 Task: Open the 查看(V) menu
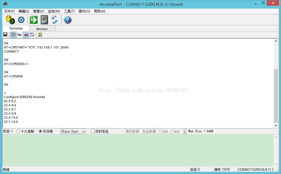tap(39, 11)
